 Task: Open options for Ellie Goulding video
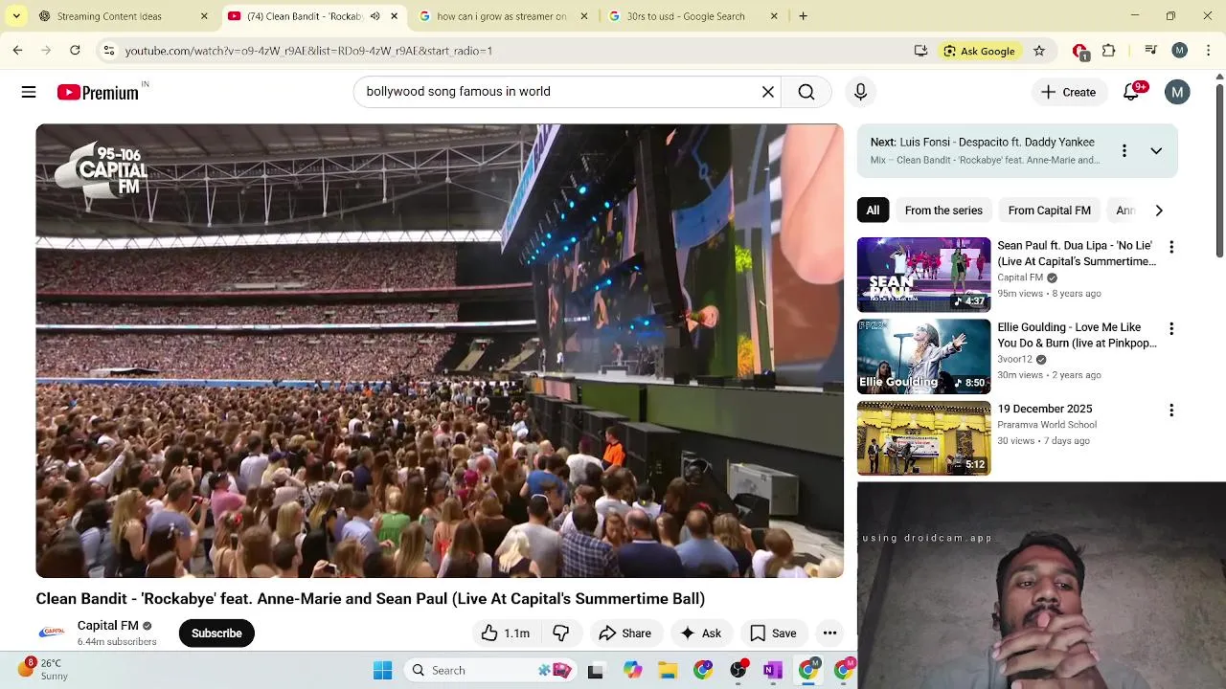coord(1170,329)
